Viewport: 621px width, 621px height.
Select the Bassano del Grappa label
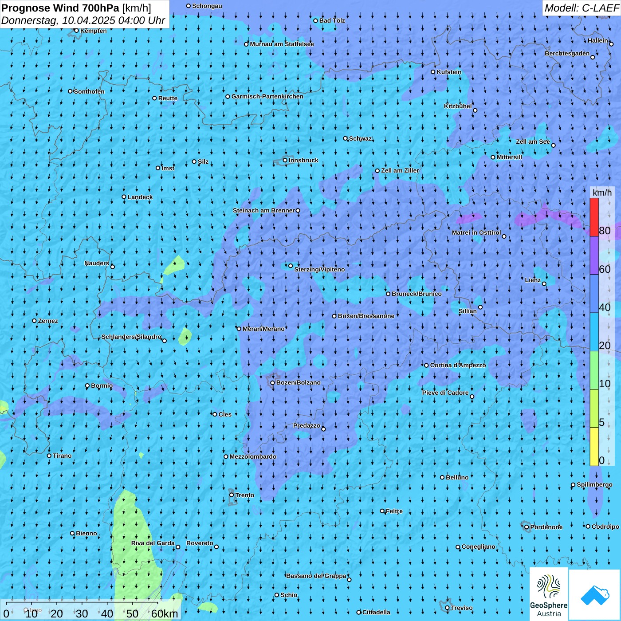[x=316, y=576]
